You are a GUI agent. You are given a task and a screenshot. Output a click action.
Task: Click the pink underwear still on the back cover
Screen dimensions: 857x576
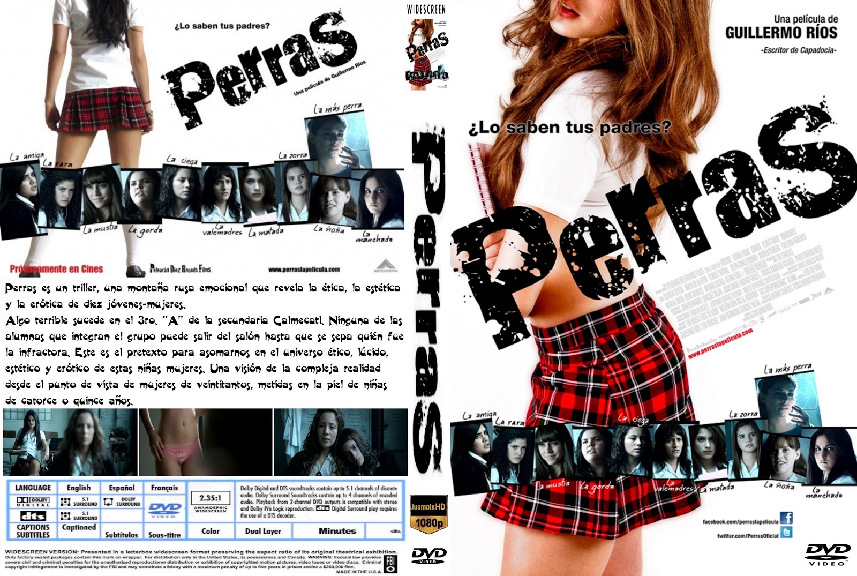pyautogui.click(x=205, y=442)
